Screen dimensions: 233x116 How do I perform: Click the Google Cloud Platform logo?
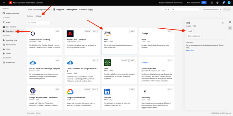click(x=70, y=92)
